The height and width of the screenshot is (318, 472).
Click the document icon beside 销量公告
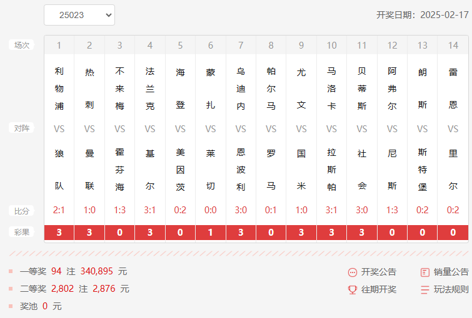coord(425,272)
